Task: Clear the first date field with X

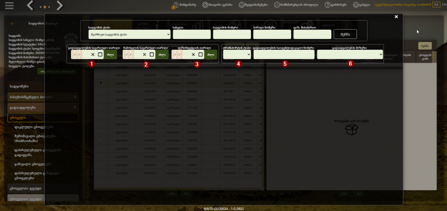Action: coord(93,54)
